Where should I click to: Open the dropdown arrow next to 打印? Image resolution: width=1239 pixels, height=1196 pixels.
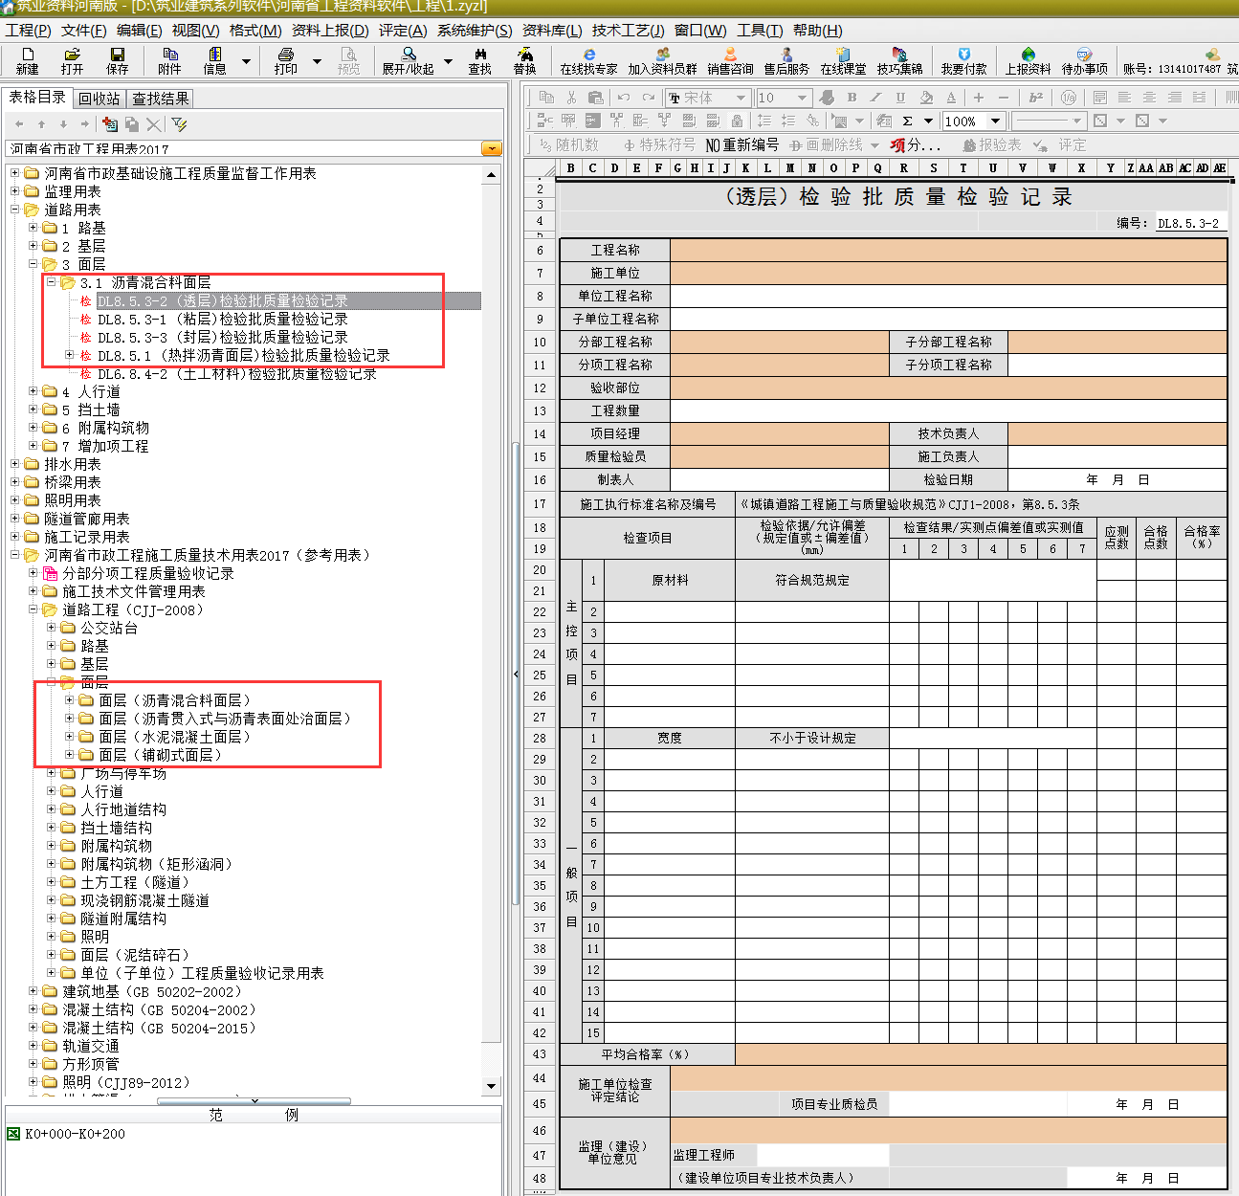[x=318, y=61]
